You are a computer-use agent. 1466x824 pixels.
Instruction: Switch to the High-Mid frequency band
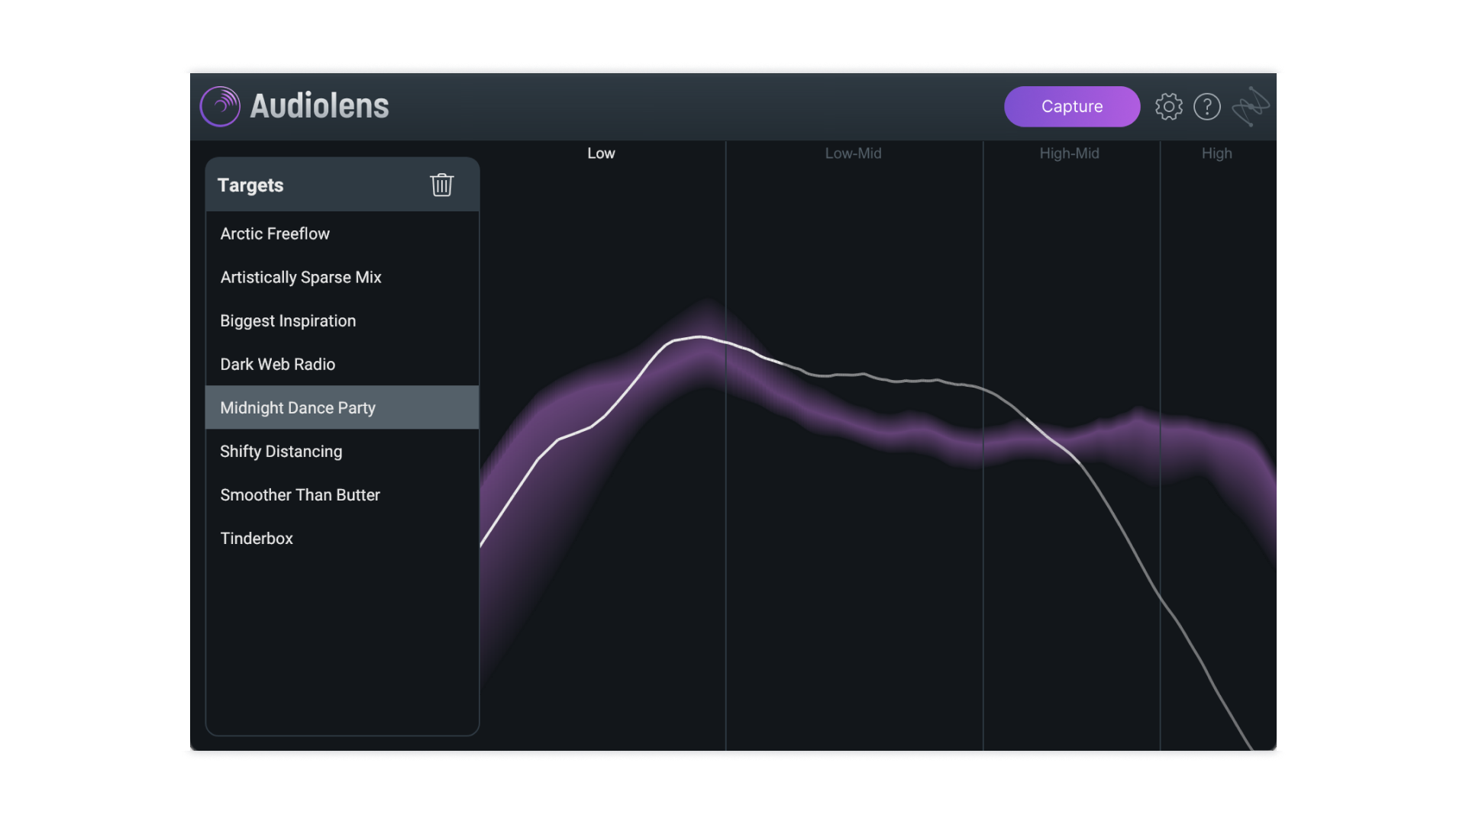(x=1069, y=153)
